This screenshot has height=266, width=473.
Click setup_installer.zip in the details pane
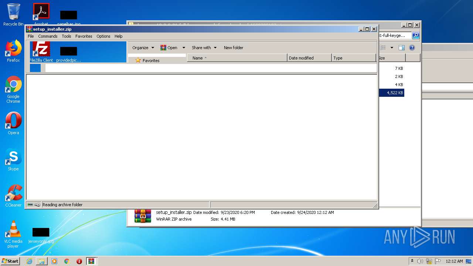(x=174, y=212)
